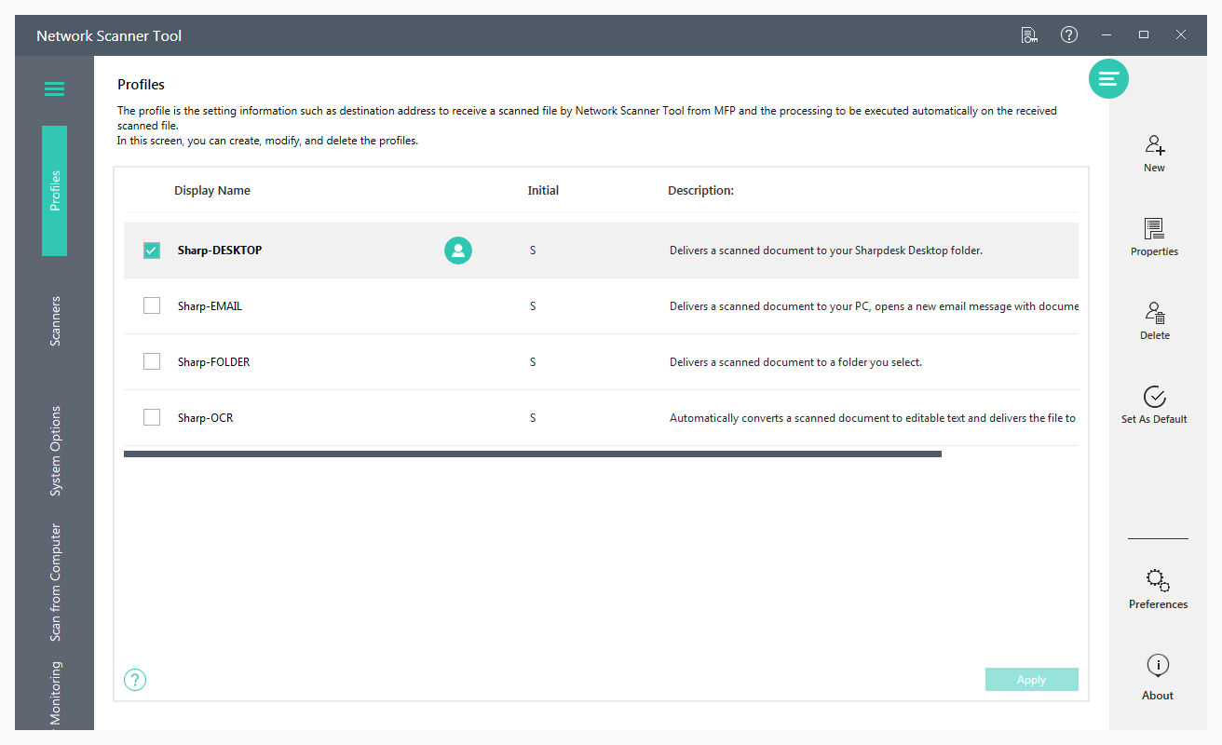The width and height of the screenshot is (1222, 745).
Task: Create a New profile
Action: [x=1154, y=154]
